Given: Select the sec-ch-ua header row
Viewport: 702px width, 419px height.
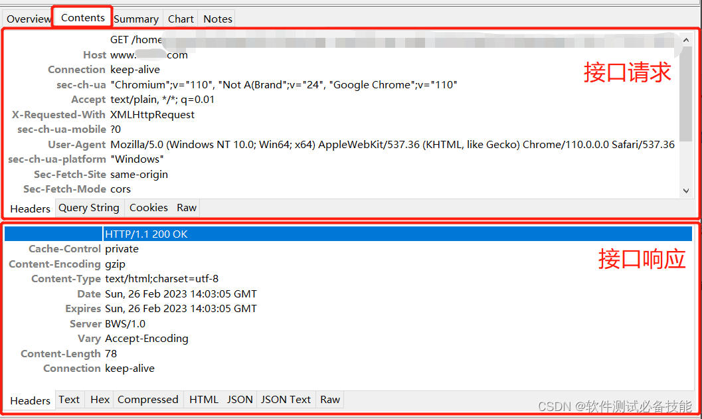Looking at the screenshot, I should click(341, 84).
